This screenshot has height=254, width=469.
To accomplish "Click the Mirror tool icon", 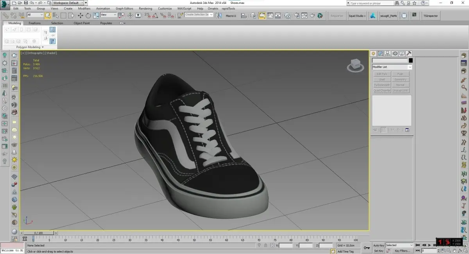I will (219, 16).
